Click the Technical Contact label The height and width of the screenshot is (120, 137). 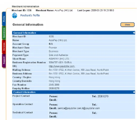(22, 112)
